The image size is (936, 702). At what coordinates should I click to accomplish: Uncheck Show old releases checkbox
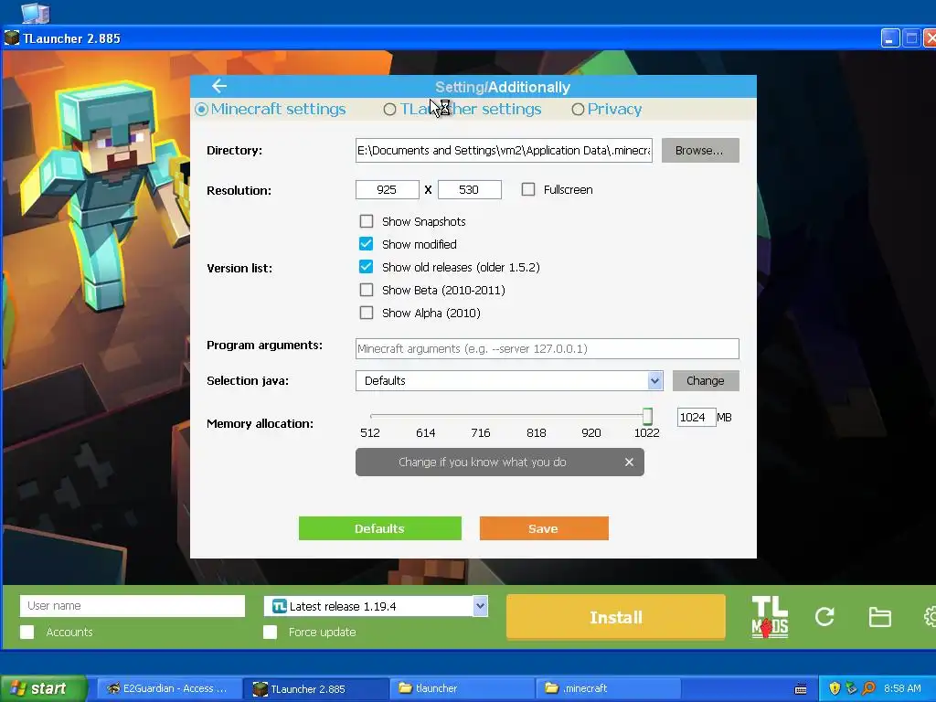tap(366, 267)
